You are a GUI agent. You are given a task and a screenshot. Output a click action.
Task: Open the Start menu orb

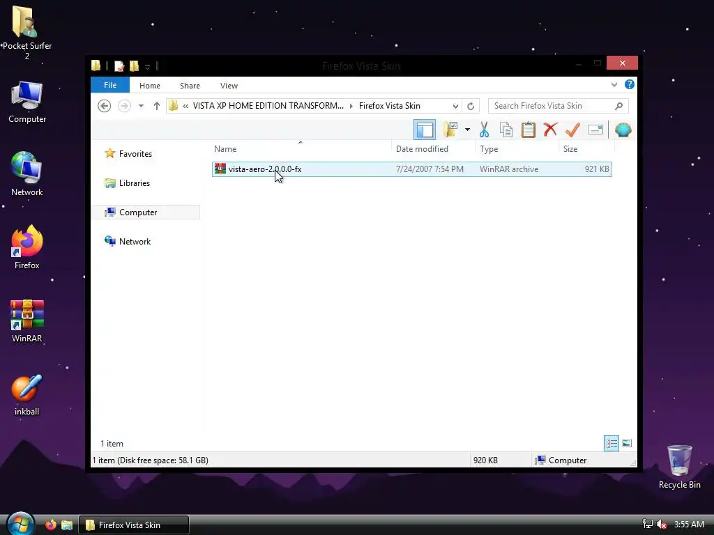point(20,524)
